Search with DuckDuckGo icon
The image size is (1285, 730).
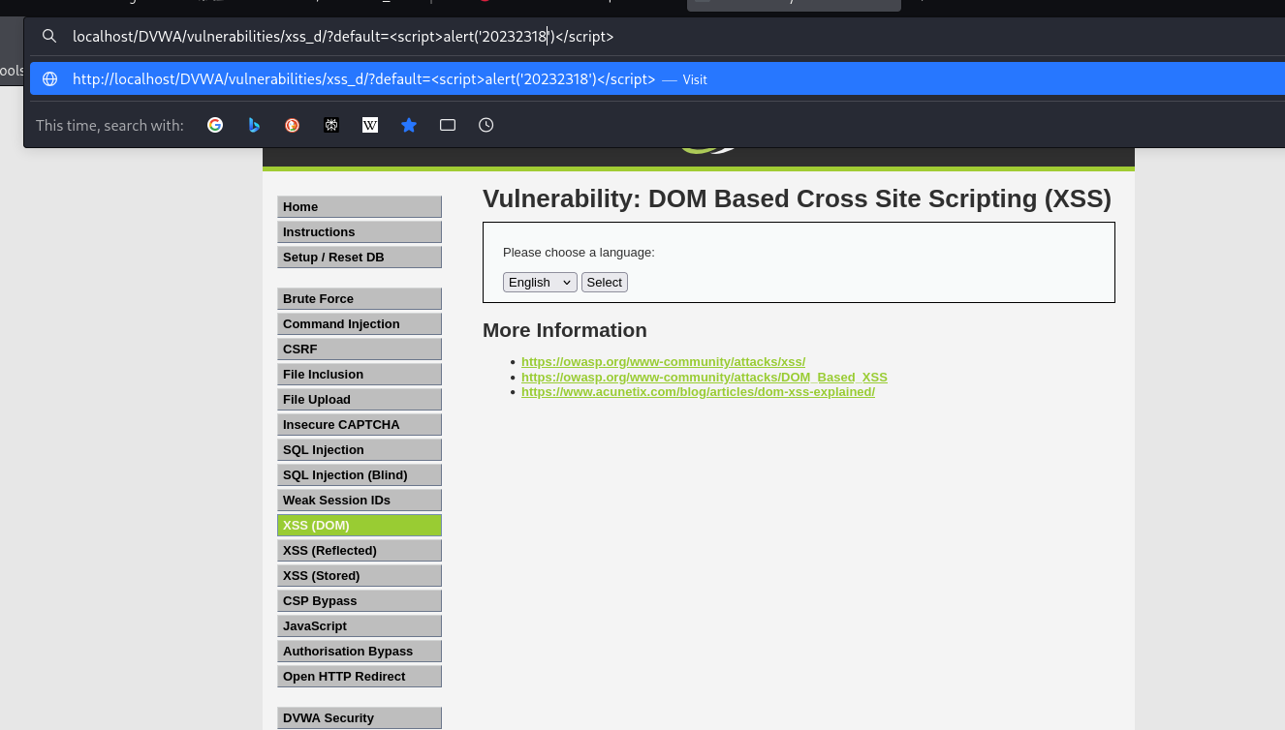pyautogui.click(x=293, y=125)
